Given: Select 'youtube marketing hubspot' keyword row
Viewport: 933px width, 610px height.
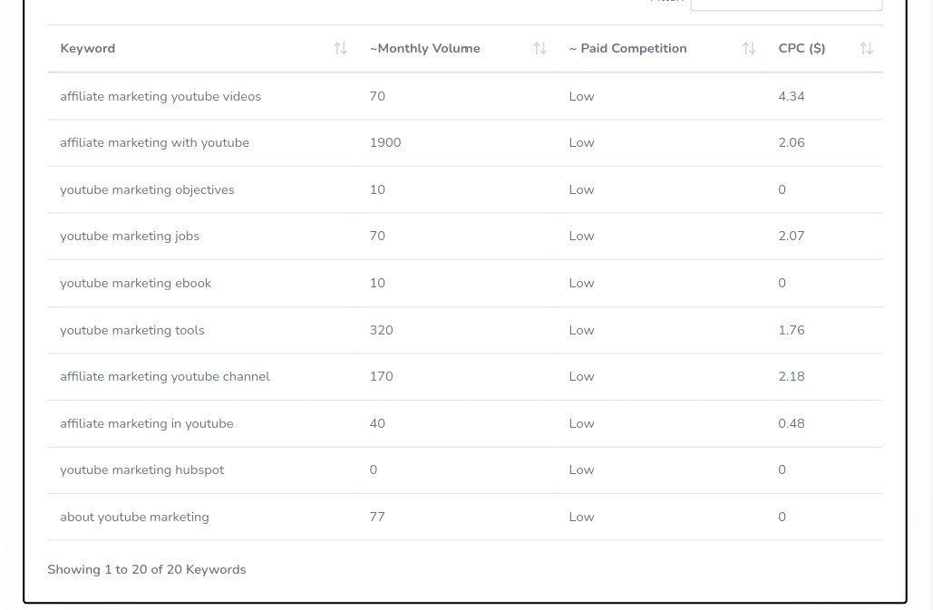Looking at the screenshot, I should click(141, 470).
